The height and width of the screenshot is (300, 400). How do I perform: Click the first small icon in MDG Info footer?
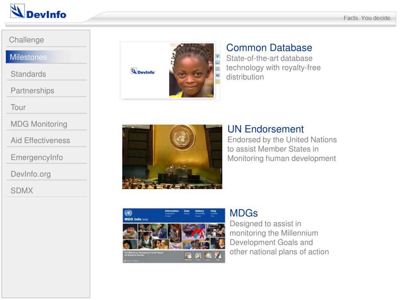[188, 255]
